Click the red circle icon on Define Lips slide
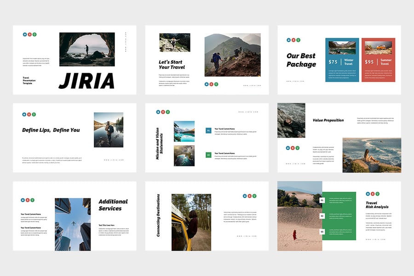The image size is (414, 276). 29,114
